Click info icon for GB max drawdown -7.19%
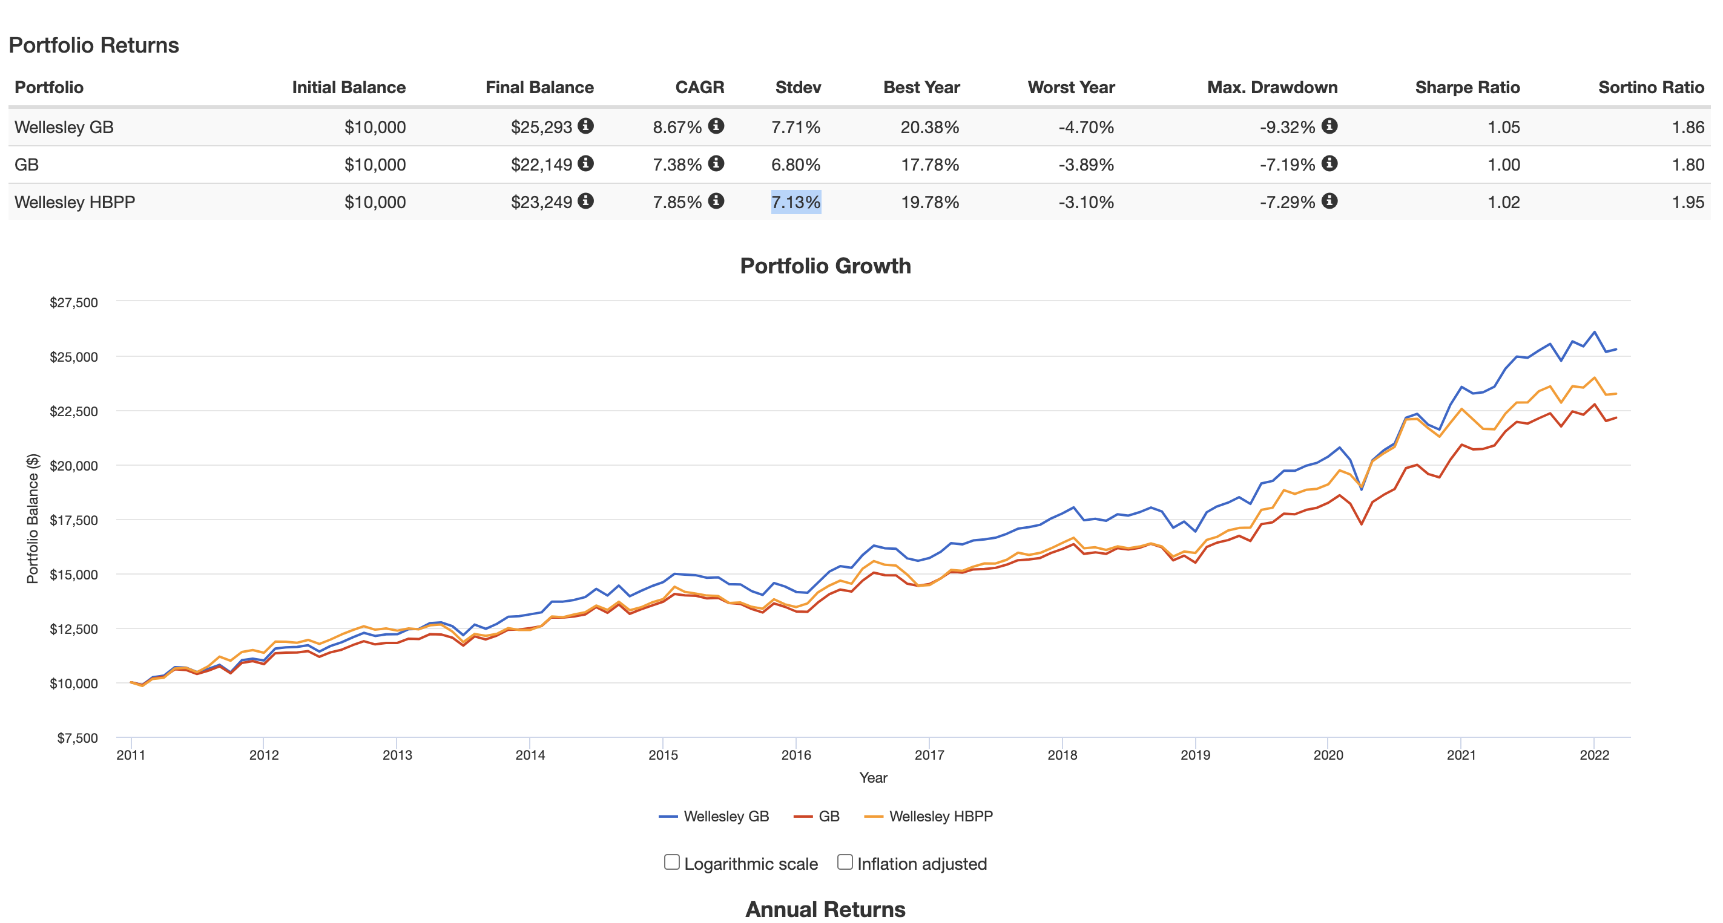Screen dimensions: 1723x923 pos(1329,163)
